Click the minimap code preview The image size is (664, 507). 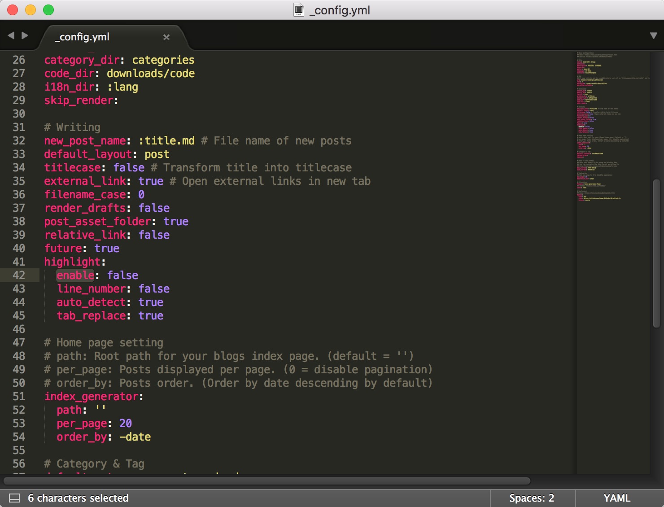tap(612, 127)
